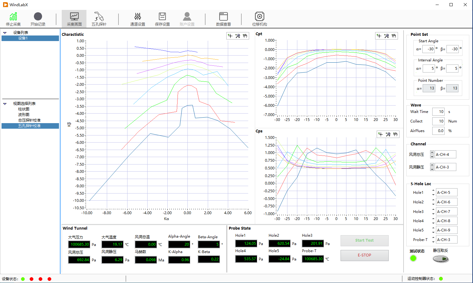Toggle the 静压取反 static pressure invert switch
Screen dimensions: 473x283
tap(441, 259)
